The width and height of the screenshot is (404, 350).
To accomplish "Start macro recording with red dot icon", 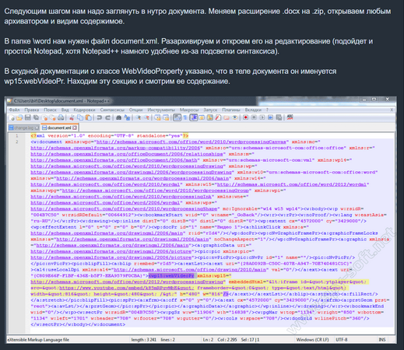I will pyautogui.click(x=245, y=117).
